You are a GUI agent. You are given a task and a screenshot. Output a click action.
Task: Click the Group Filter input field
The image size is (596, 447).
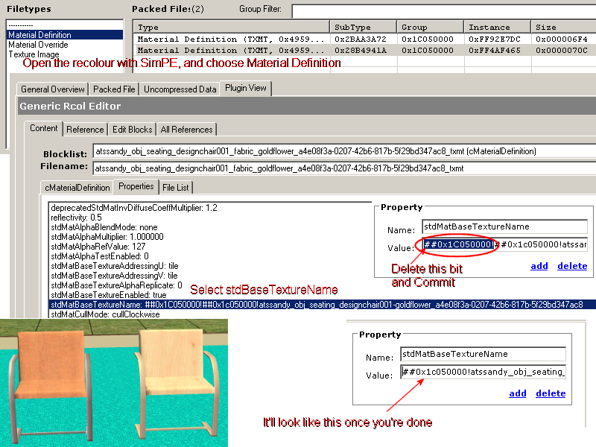point(443,11)
